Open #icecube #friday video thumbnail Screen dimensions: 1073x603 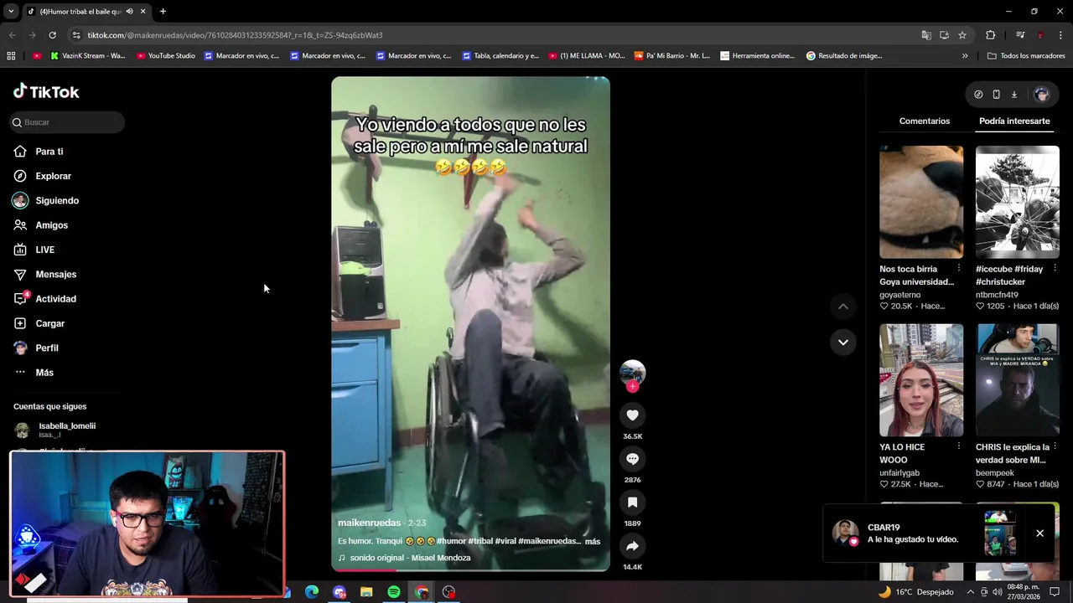coord(1018,202)
